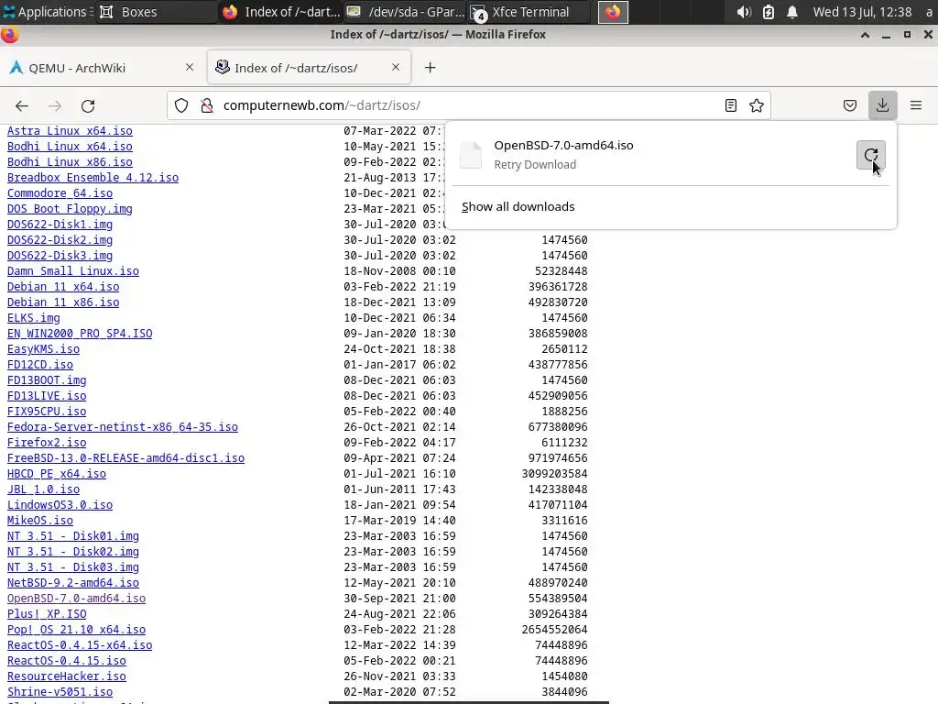This screenshot has width=938, height=704.
Task: Open the Breadbox_Ensemble_4.12.iso link
Action: 93,178
